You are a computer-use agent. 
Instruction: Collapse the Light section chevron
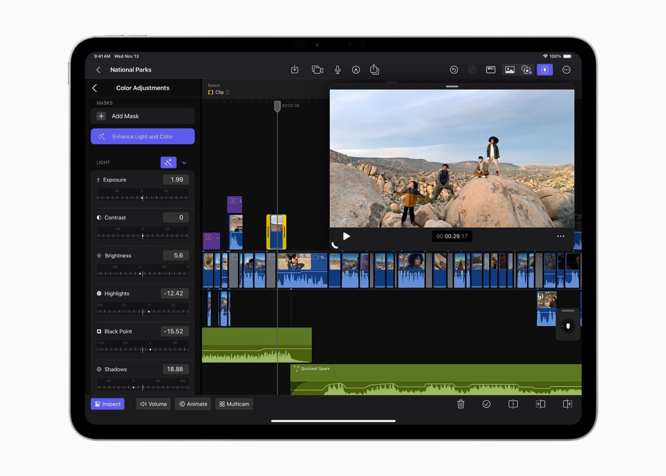coord(184,163)
